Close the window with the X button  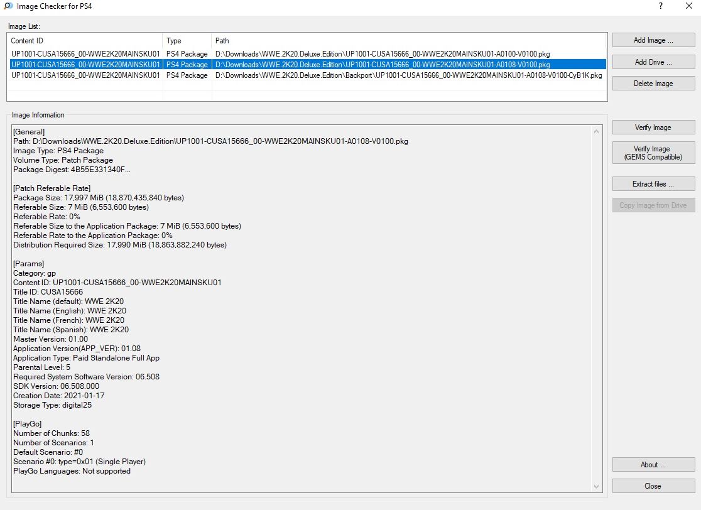(689, 6)
